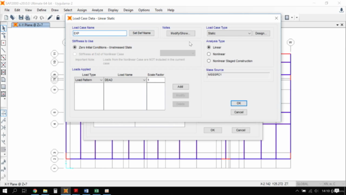Image resolution: width=346 pixels, height=195 pixels.
Task: Toggle Snap to Lines and Edges
Action: coord(4,142)
